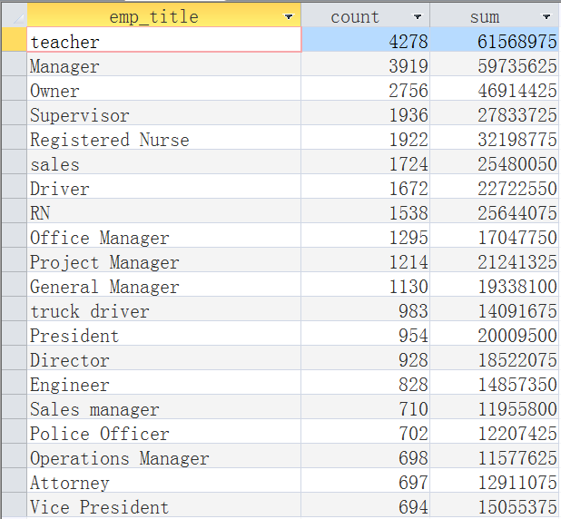Select the Attorney cell
The width and height of the screenshot is (561, 519).
(164, 480)
